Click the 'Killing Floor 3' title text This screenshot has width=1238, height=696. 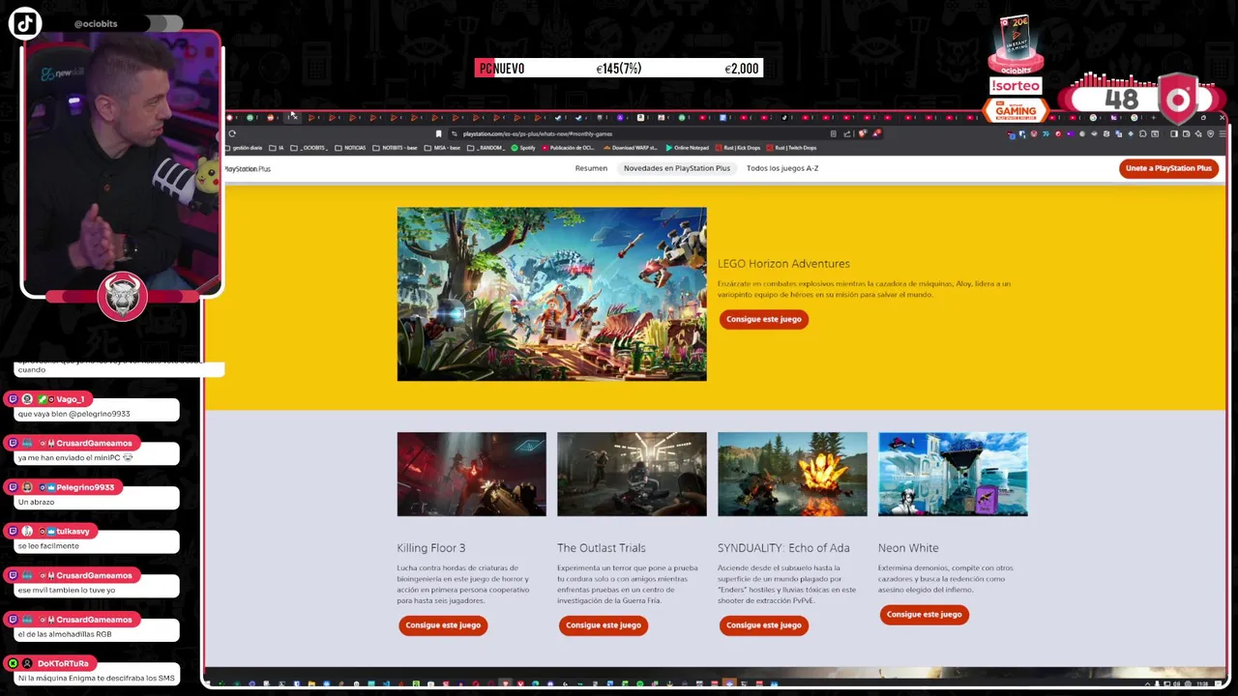[x=430, y=548]
